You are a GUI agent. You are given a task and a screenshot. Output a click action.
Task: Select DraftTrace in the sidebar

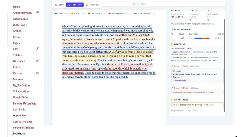coord(19,134)
